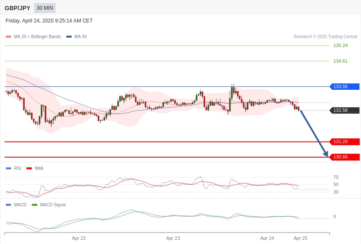This screenshot has width=361, height=244.
Task: Click the blue downward forecast arrow head
Action: tap(326, 154)
